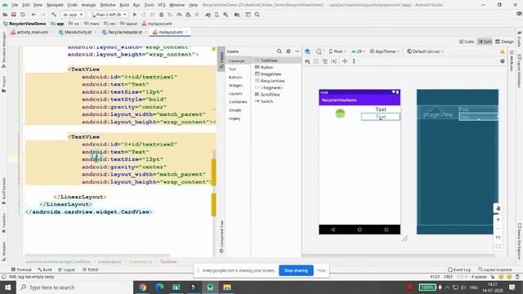Open the Windows Start menu

click(x=7, y=287)
